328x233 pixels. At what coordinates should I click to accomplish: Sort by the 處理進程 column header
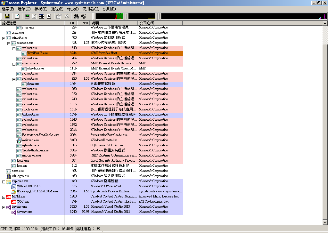click(x=32, y=23)
